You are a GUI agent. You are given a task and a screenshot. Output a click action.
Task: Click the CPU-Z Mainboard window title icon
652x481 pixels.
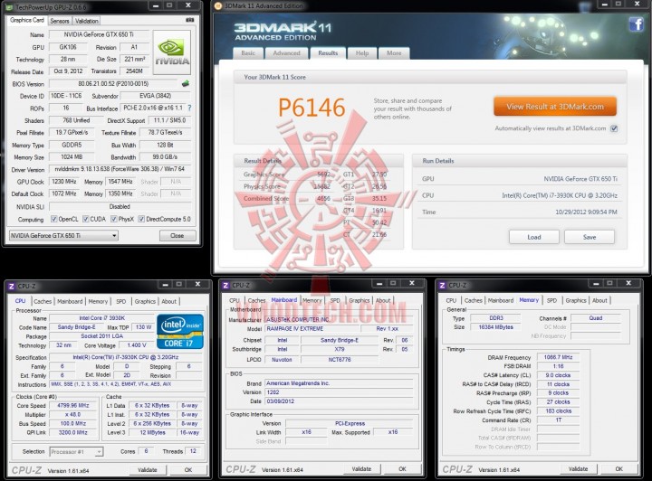tap(225, 285)
